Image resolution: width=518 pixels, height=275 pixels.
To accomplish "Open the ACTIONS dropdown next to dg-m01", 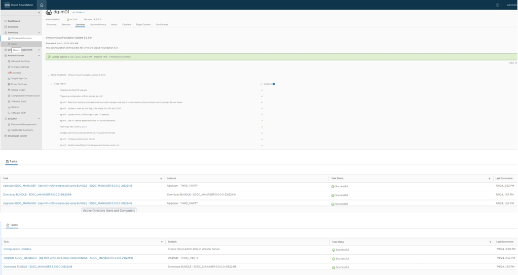I will (78, 13).
